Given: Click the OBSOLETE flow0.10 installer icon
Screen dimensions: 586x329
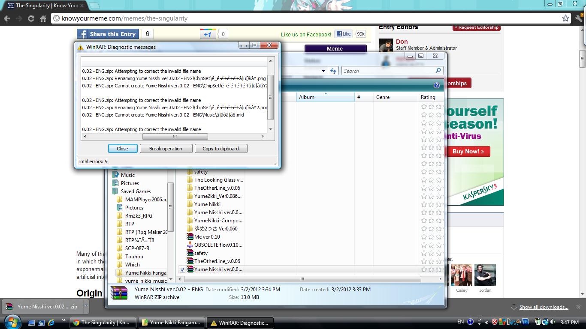Looking at the screenshot, I should click(190, 245).
